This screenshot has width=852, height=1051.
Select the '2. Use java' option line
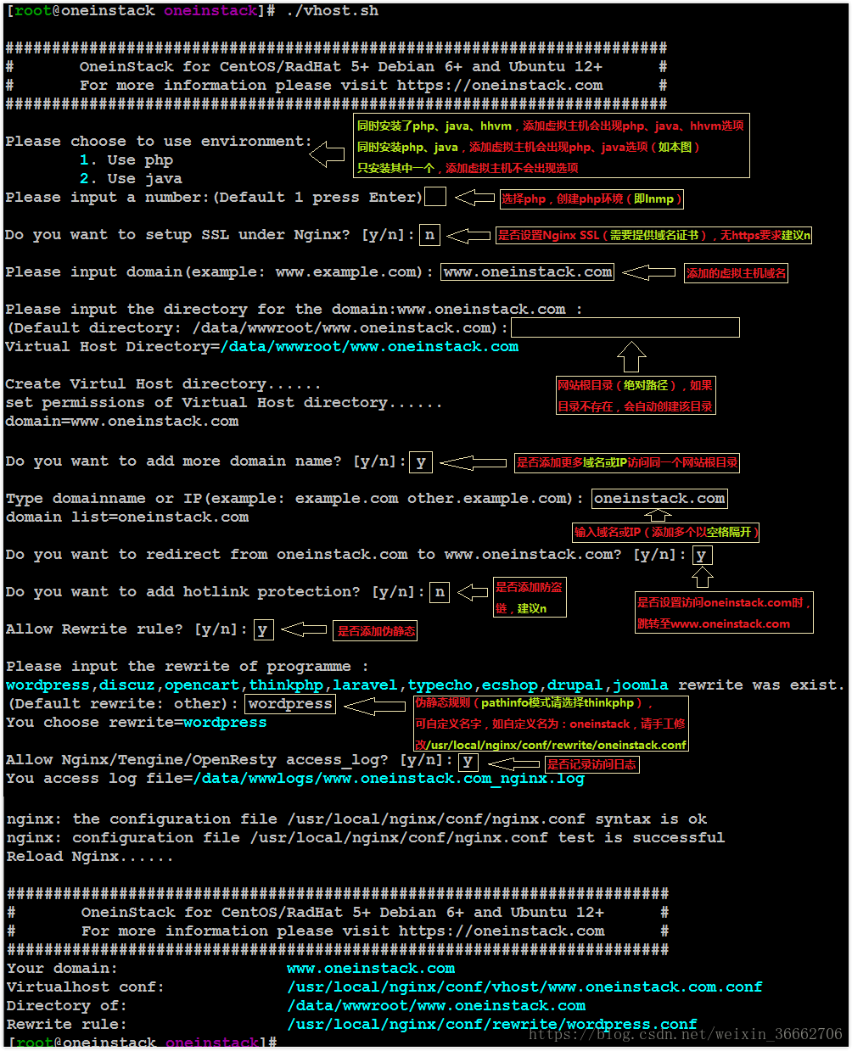coord(131,178)
